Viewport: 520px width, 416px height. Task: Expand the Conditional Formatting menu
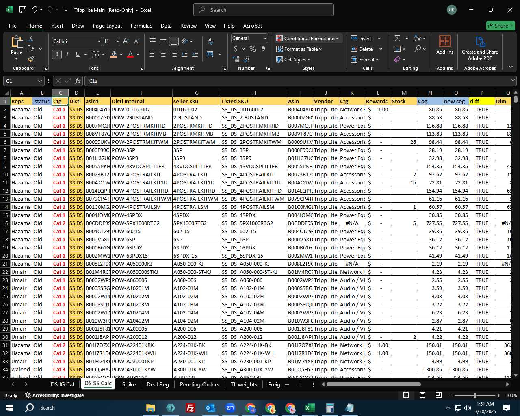point(308,38)
